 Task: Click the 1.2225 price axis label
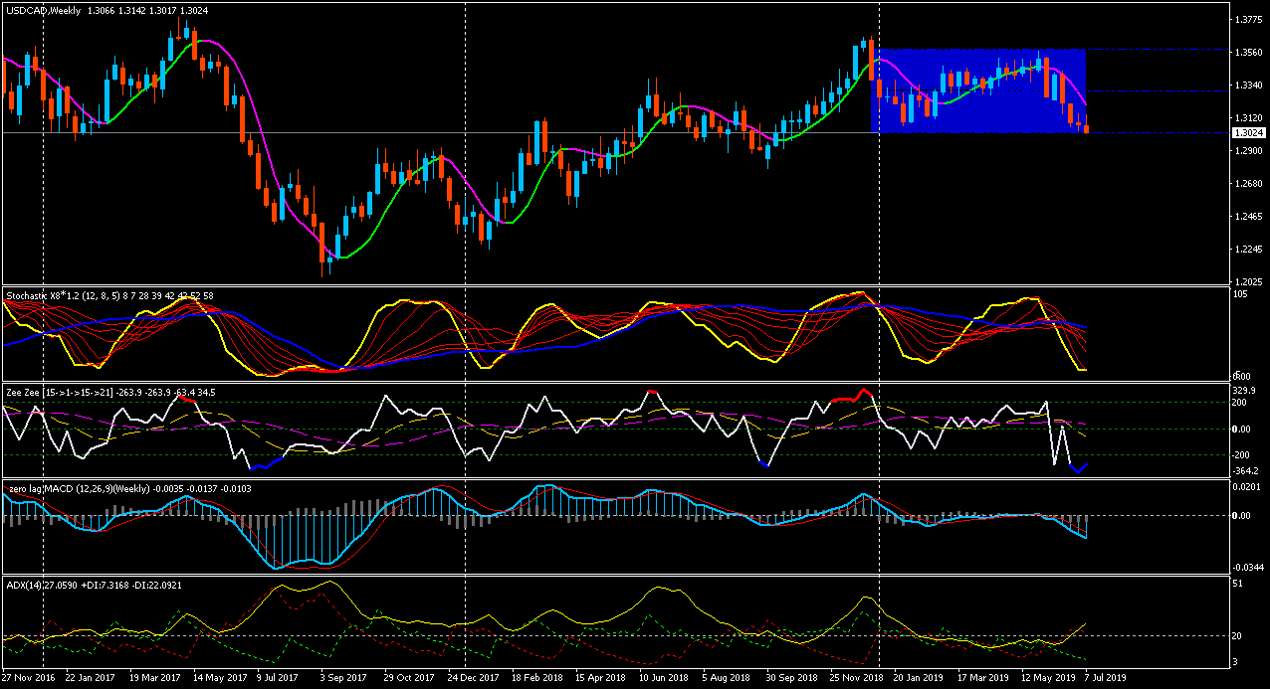pos(1248,250)
